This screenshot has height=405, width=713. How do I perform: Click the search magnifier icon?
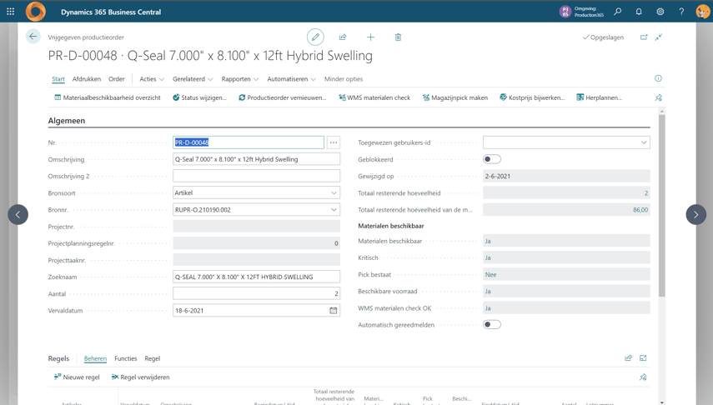coord(617,12)
